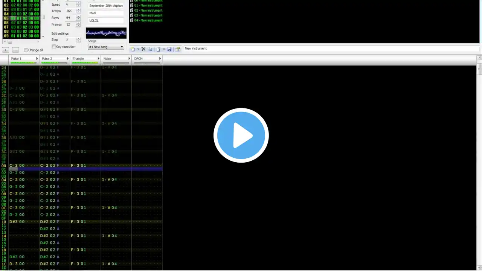The height and width of the screenshot is (271, 482).
Task: Expand the Pulse 1 channel header arrow
Action: (37, 59)
